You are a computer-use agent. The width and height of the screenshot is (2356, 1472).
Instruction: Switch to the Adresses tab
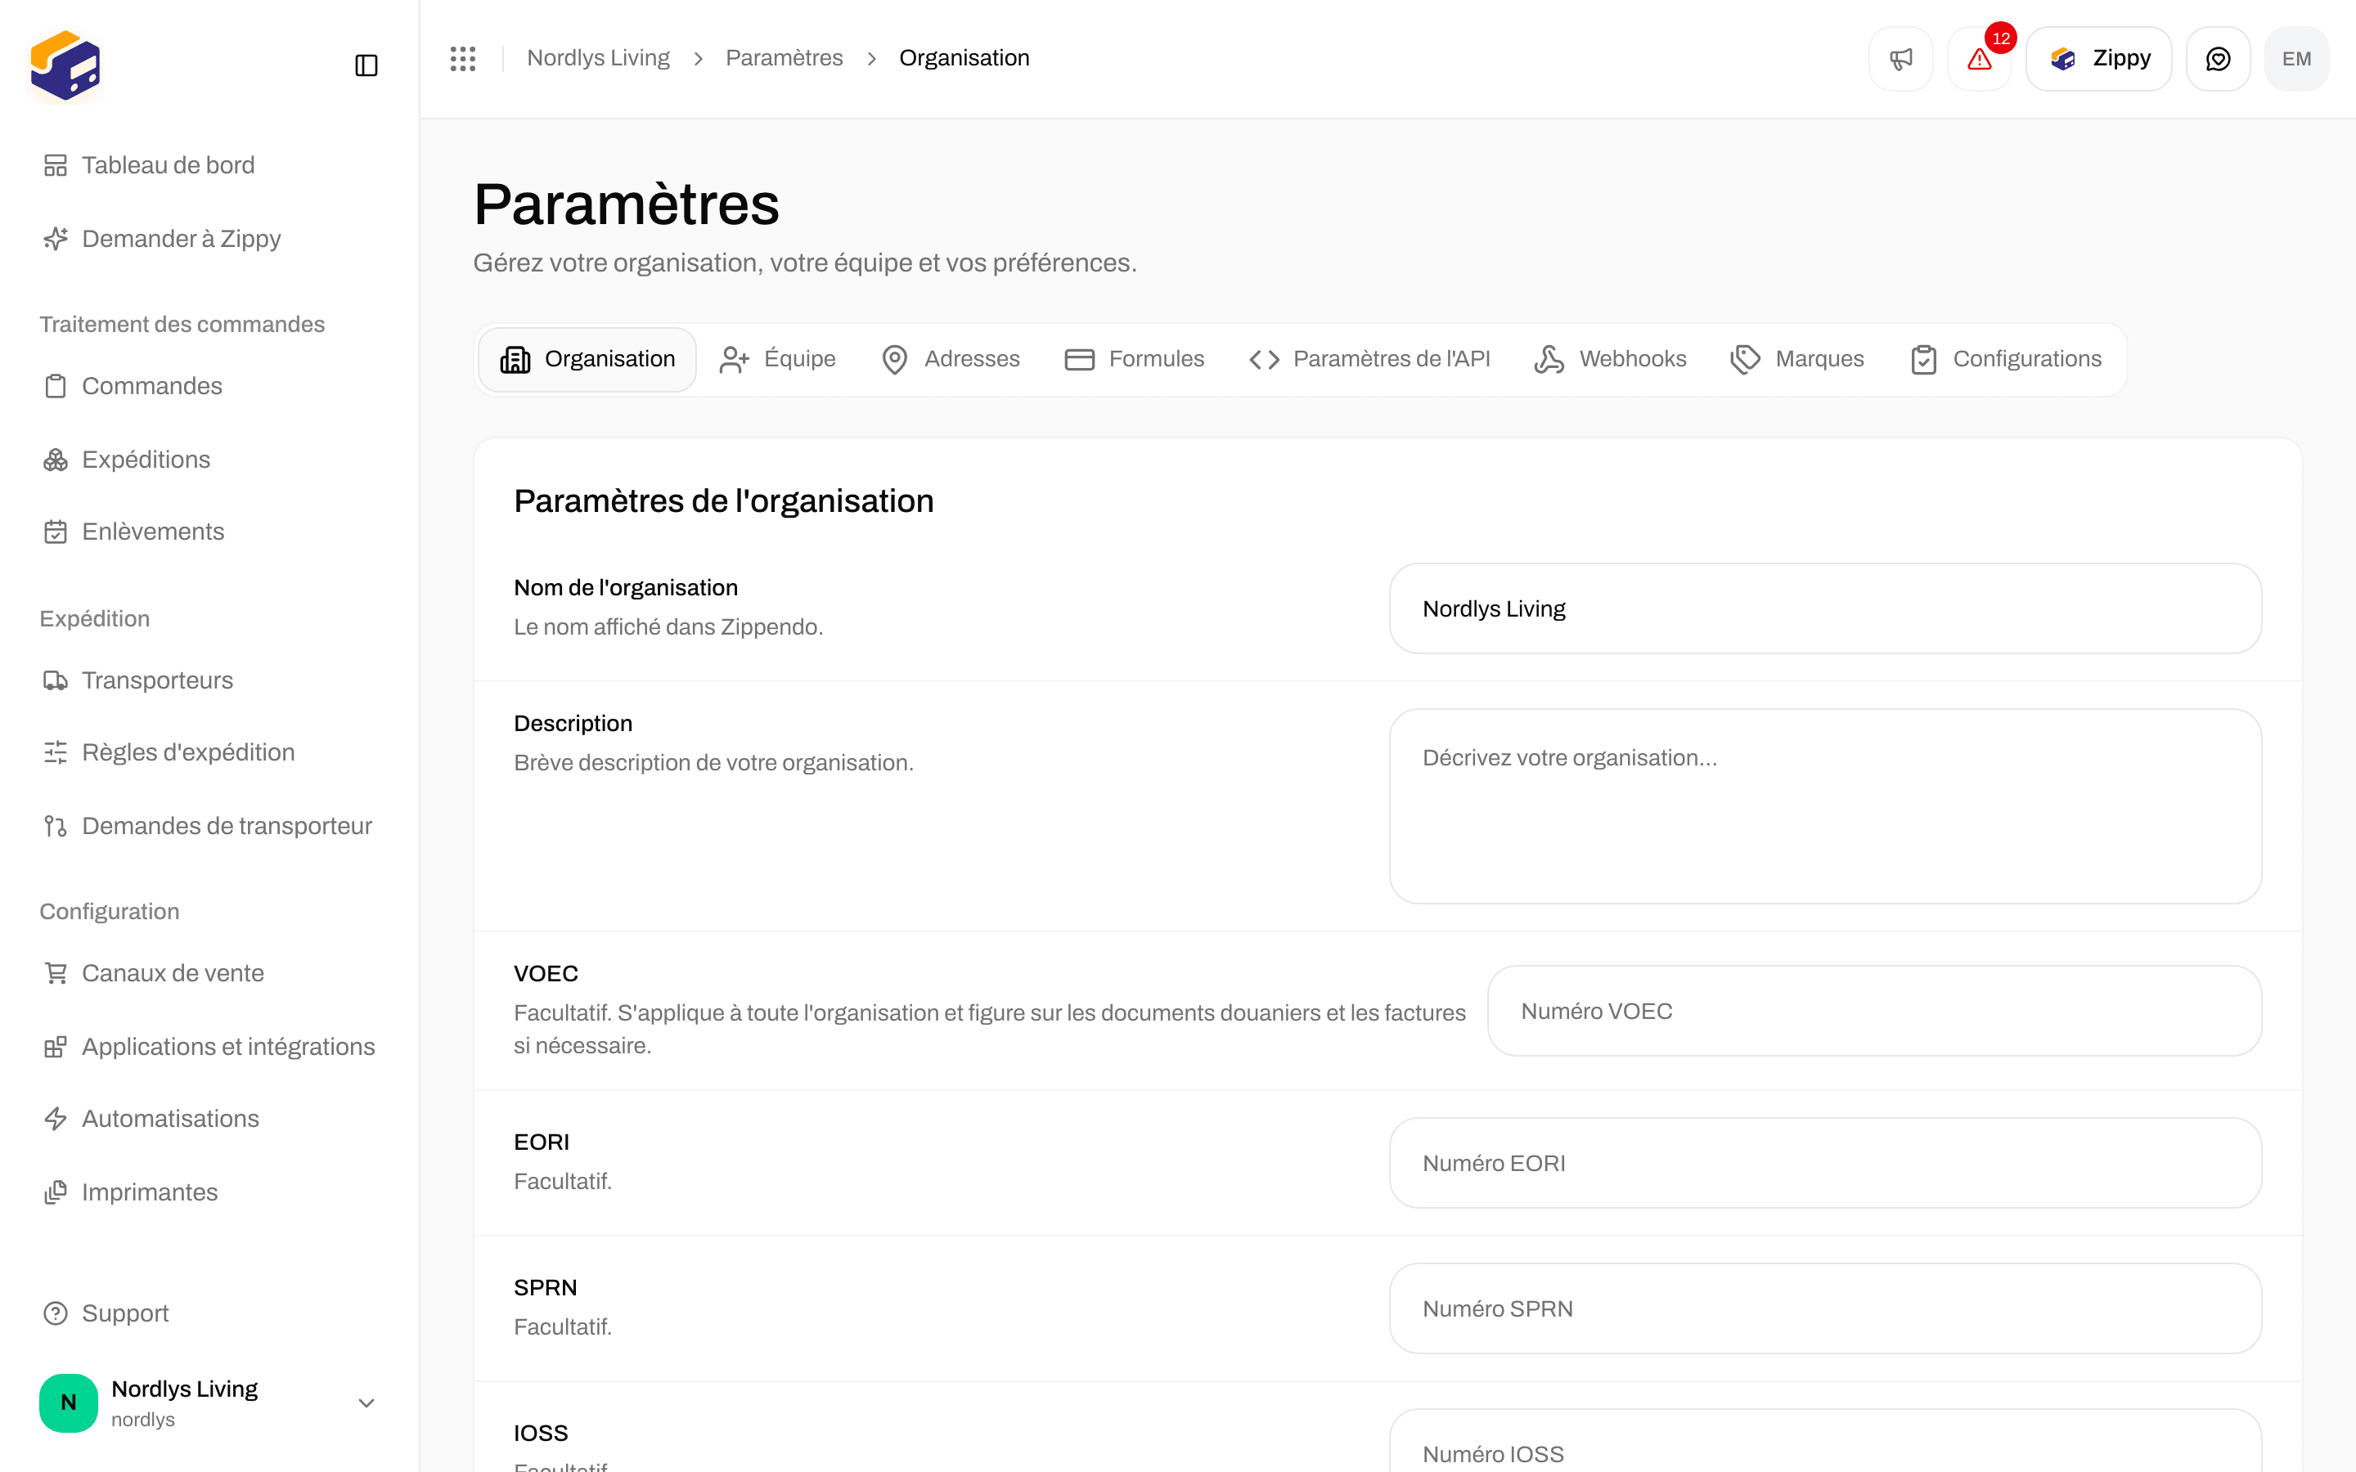[951, 359]
